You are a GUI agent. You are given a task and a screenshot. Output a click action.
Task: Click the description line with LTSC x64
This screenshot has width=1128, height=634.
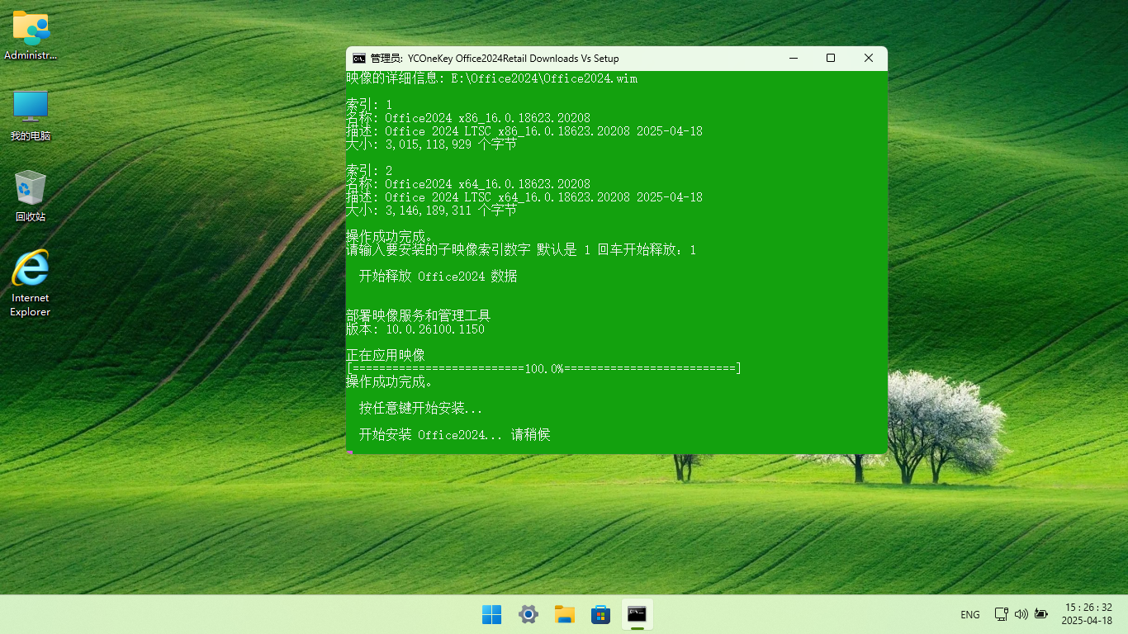[524, 197]
